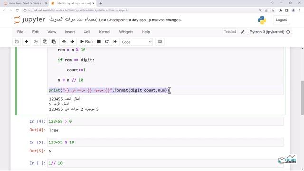Viewport: 304px width, 171px height.
Task: Select the In [5] cell '123455 % 10'
Action: (166, 142)
